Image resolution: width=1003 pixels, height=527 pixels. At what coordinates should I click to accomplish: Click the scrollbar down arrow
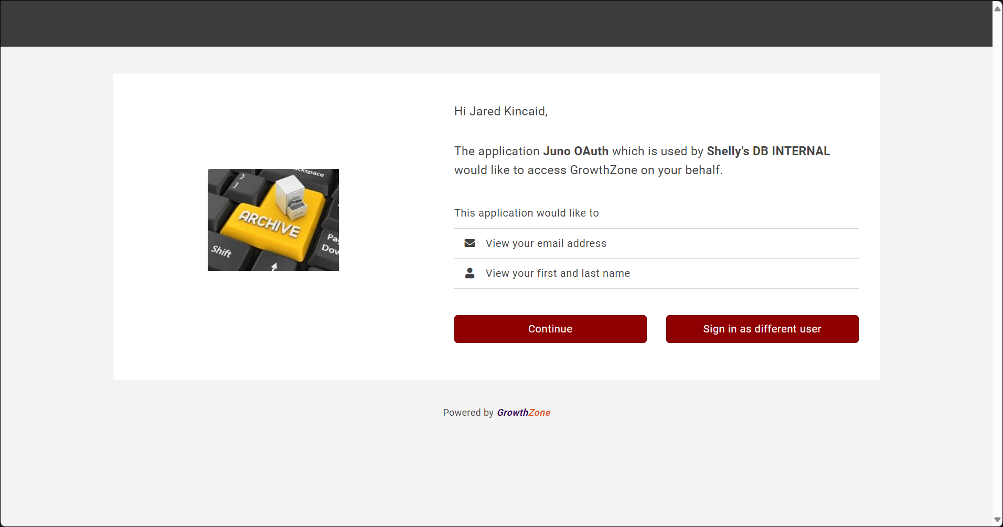point(997,520)
